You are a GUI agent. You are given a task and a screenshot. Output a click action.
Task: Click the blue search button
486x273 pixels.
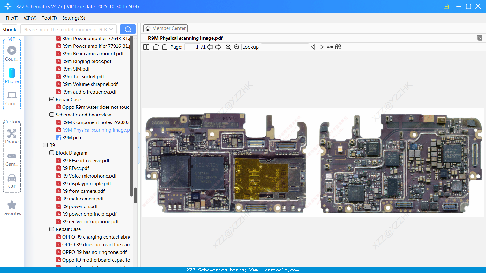(128, 29)
